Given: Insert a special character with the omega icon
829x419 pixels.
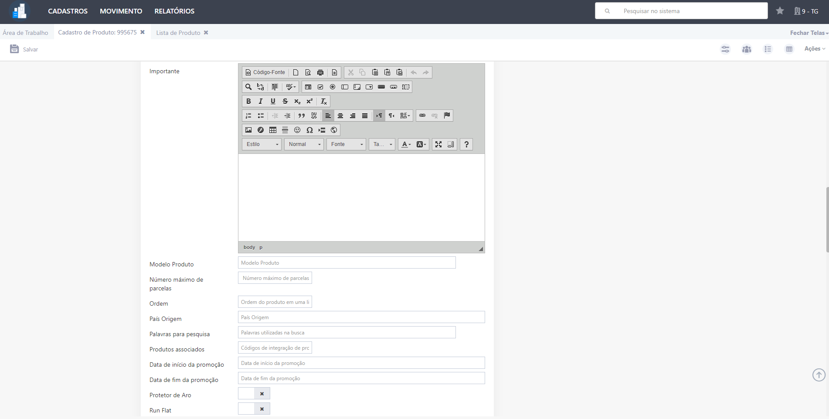Looking at the screenshot, I should pyautogui.click(x=309, y=130).
